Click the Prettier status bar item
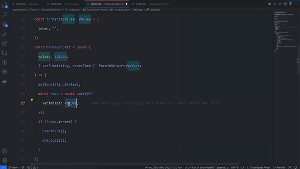 point(279,167)
